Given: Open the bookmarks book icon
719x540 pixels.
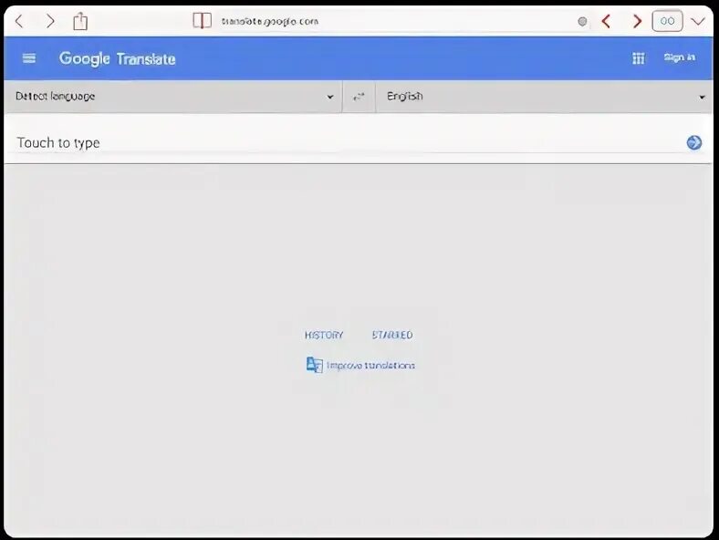Looking at the screenshot, I should [x=202, y=21].
